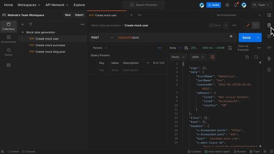Click Auto-select agent in status bar
Viewport: 274px width, 154px height.
pyautogui.click(x=217, y=151)
